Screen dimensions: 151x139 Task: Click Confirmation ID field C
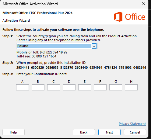coord(54,87)
